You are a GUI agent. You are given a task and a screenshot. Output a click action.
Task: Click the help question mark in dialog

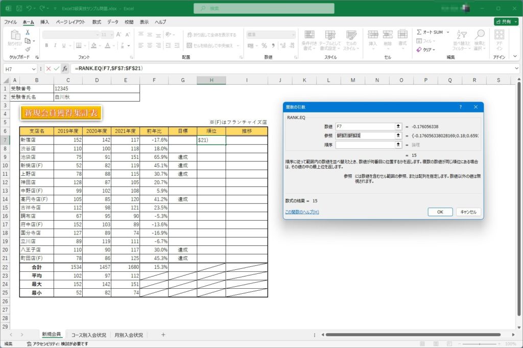pos(460,107)
